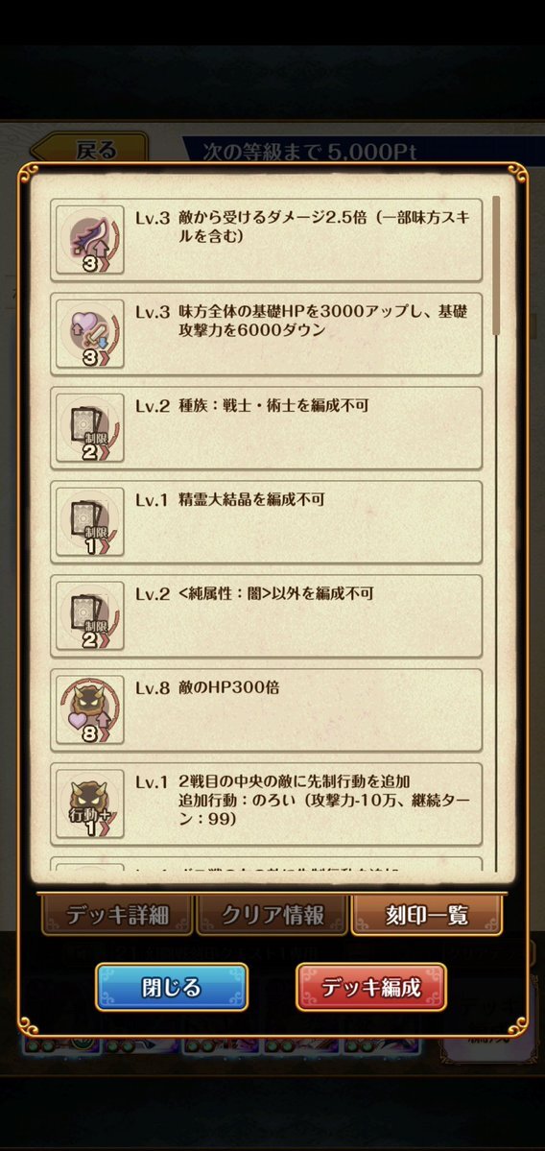Select the <純属性:闇>以外を編成不可 entry

coord(267,616)
